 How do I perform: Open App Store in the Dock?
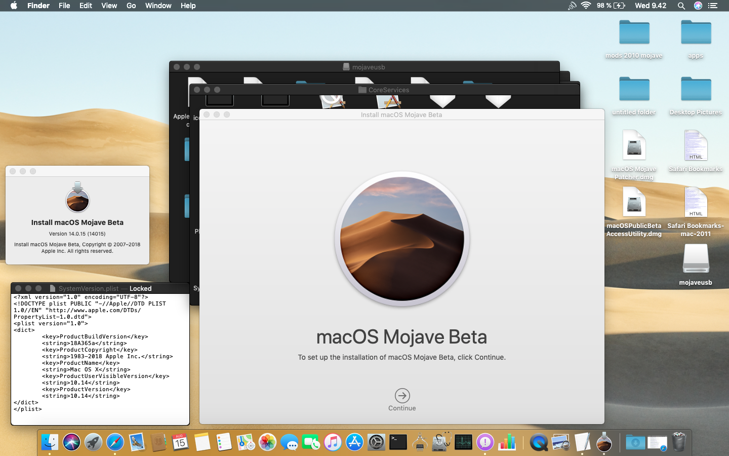click(x=354, y=442)
